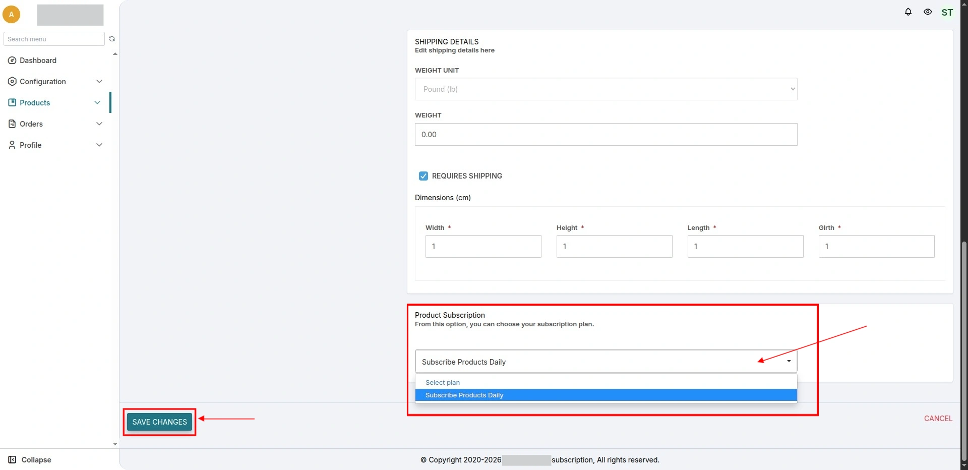968x470 pixels.
Task: Click the Girth input field
Action: (877, 247)
